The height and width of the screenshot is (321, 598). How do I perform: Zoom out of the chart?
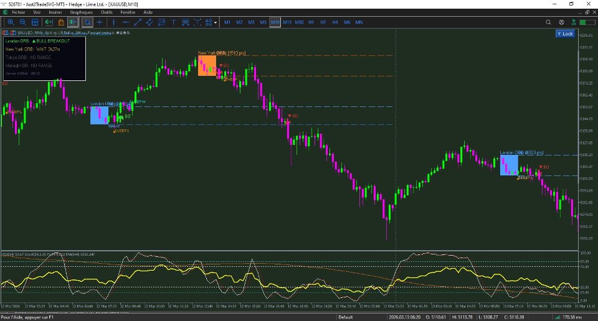pyautogui.click(x=23, y=22)
